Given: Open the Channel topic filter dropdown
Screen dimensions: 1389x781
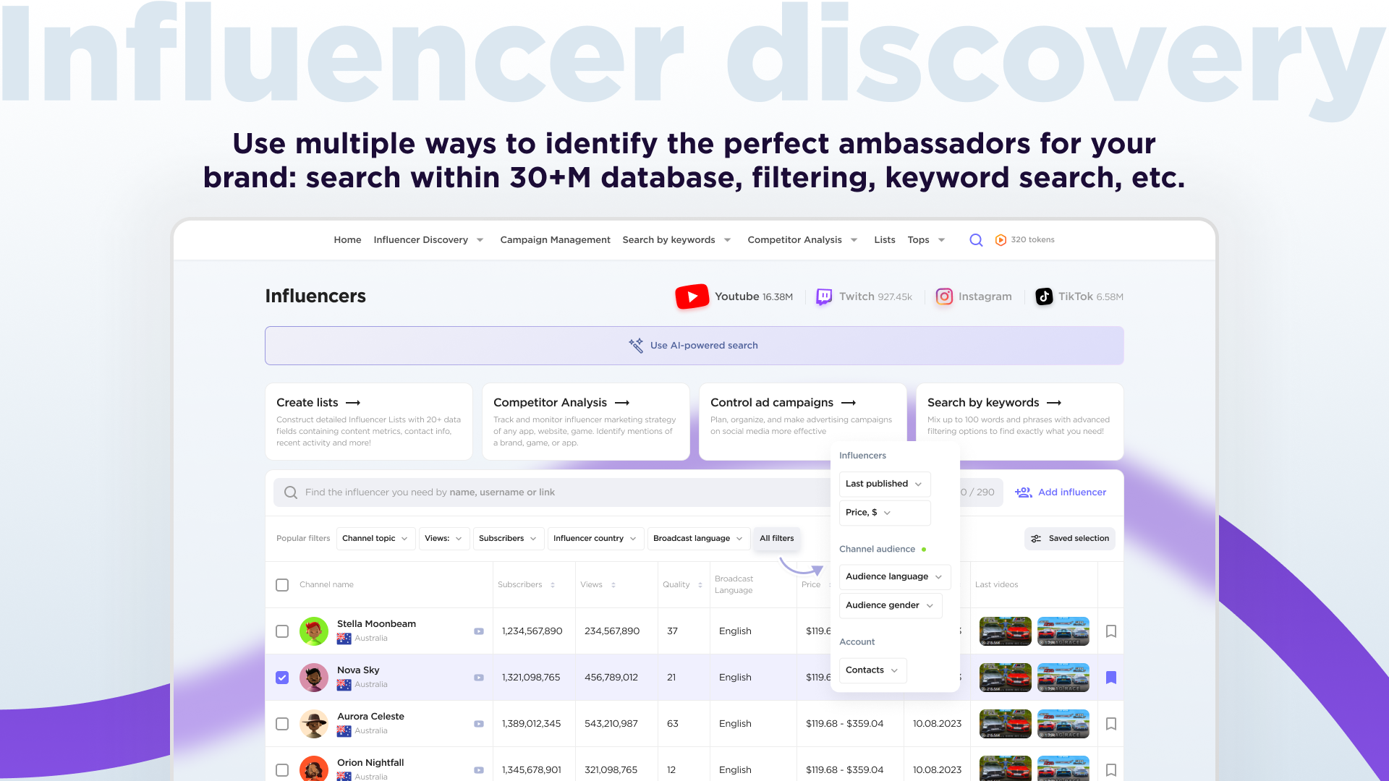Looking at the screenshot, I should pyautogui.click(x=375, y=539).
